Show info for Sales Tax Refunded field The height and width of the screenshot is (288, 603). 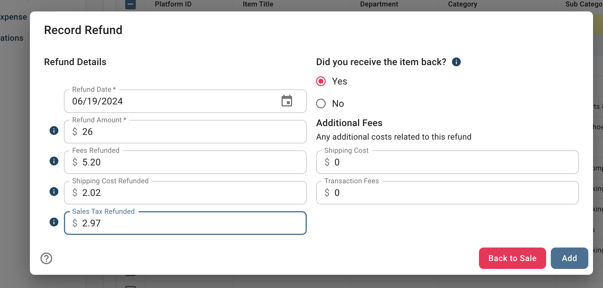coord(54,222)
